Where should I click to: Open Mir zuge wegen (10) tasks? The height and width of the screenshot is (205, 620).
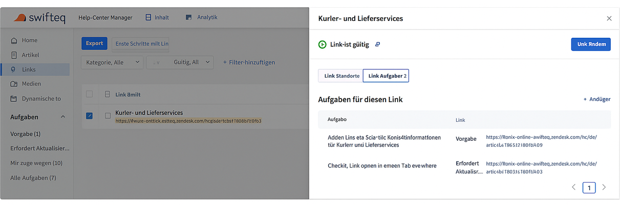[36, 163]
